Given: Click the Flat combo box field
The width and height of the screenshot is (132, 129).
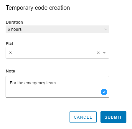Looking at the screenshot, I should 57,53.
